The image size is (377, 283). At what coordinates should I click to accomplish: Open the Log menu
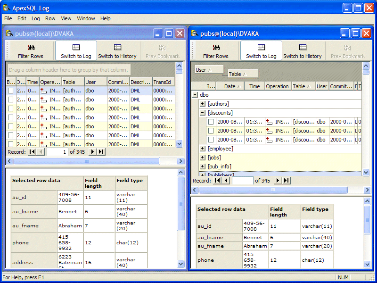(x=36, y=18)
